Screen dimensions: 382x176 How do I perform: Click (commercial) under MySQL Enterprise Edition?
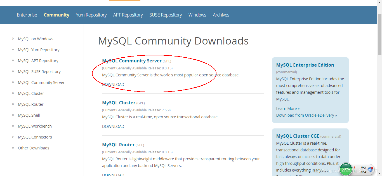point(287,72)
